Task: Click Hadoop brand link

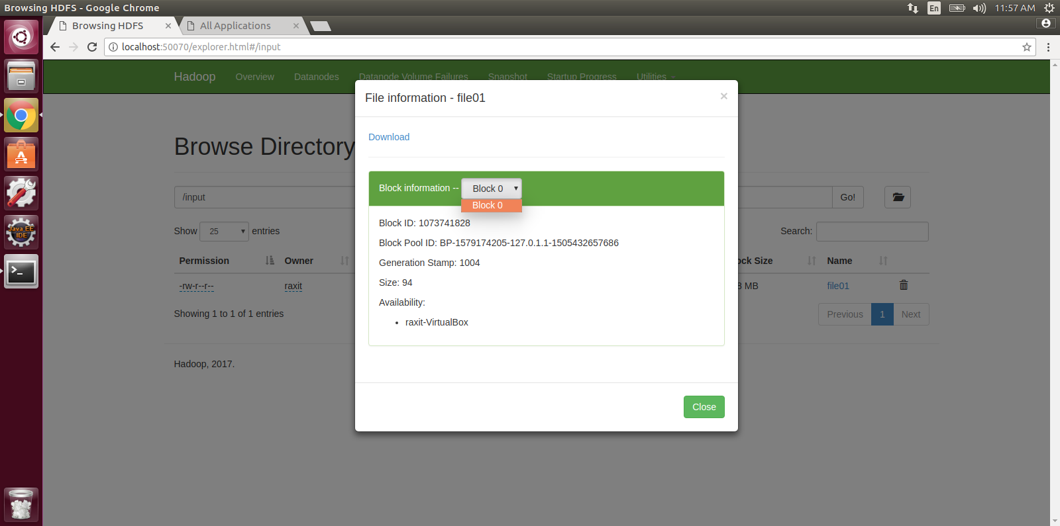Action: coord(195,77)
